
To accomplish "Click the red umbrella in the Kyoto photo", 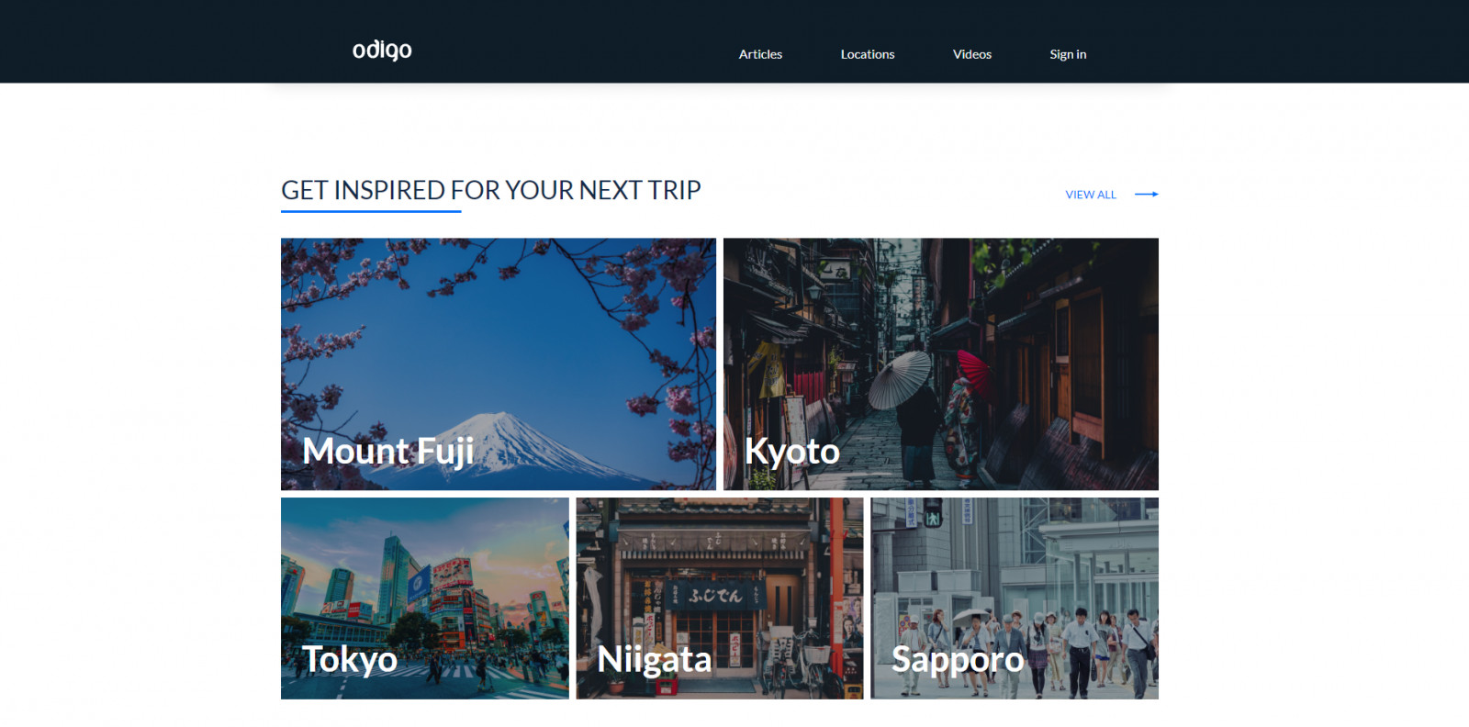I will click(973, 370).
